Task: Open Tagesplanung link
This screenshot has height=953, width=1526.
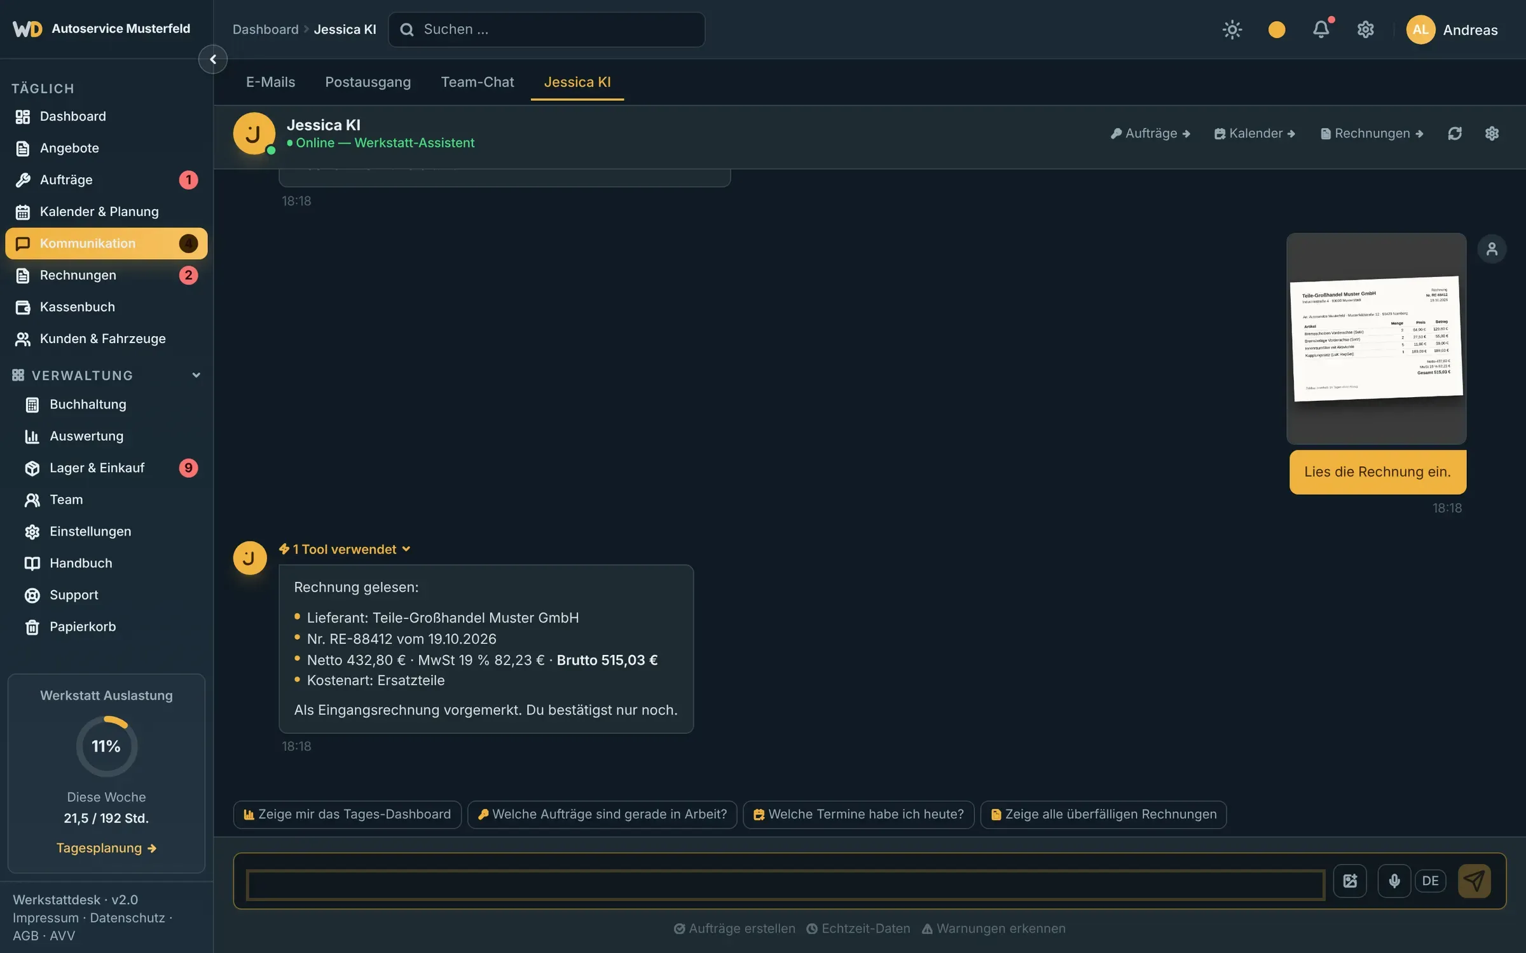Action: tap(106, 848)
